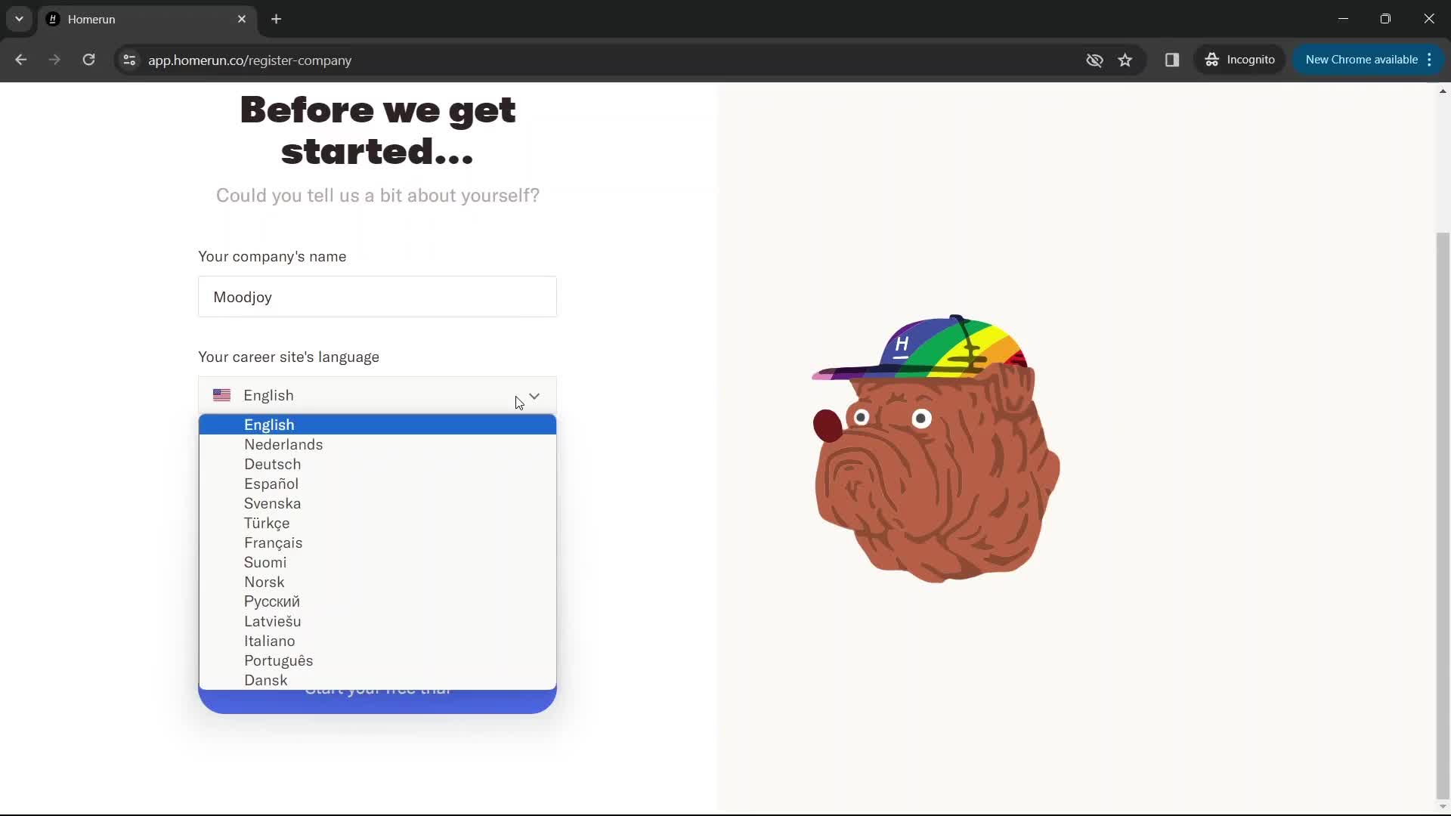
Task: Open a new browser tab
Action: (x=277, y=19)
